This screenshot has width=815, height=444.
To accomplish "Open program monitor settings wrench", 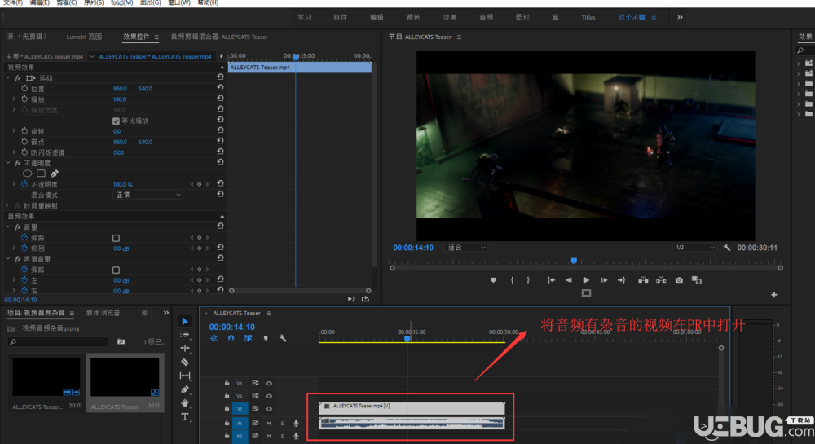I will [727, 248].
